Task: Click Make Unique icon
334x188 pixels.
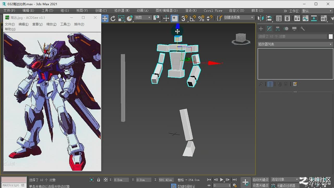Action: pyautogui.click(x=279, y=84)
